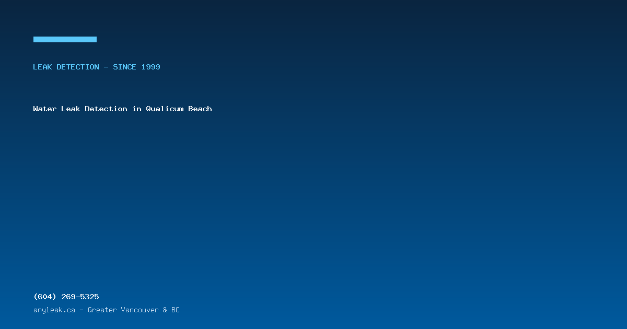Click the Water Leak Detection in Qualicum Beach heading
Viewport: 627px width, 329px height.
point(122,109)
